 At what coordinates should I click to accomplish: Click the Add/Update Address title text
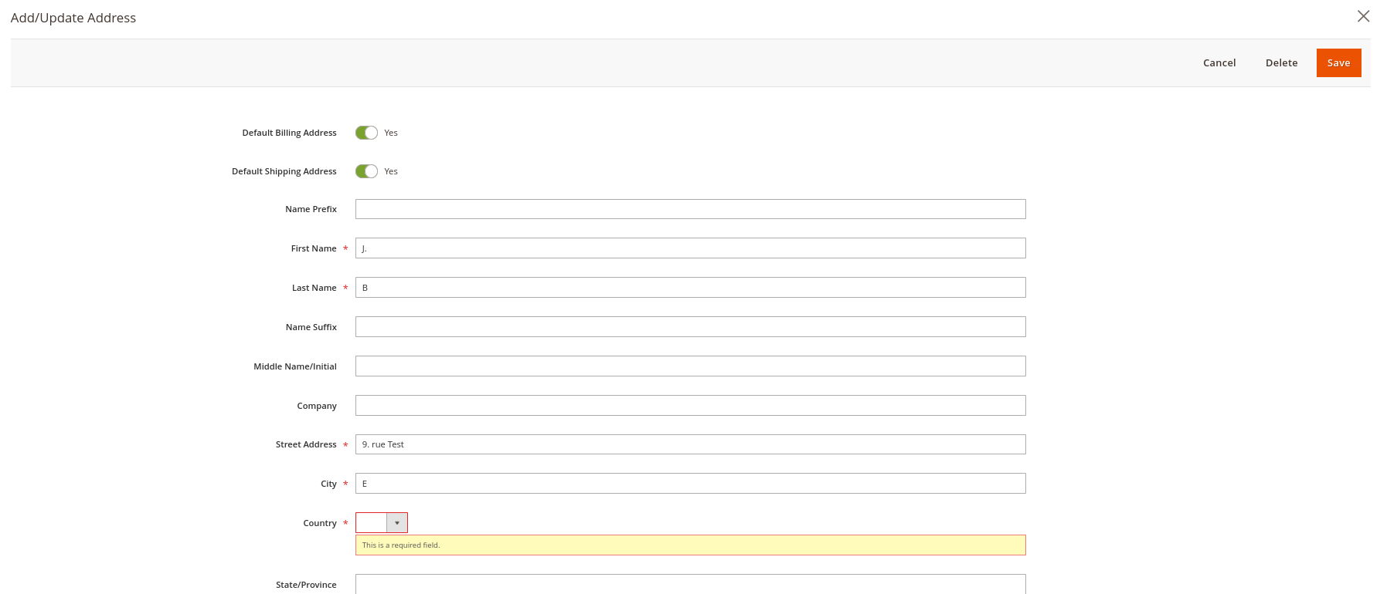(x=73, y=17)
